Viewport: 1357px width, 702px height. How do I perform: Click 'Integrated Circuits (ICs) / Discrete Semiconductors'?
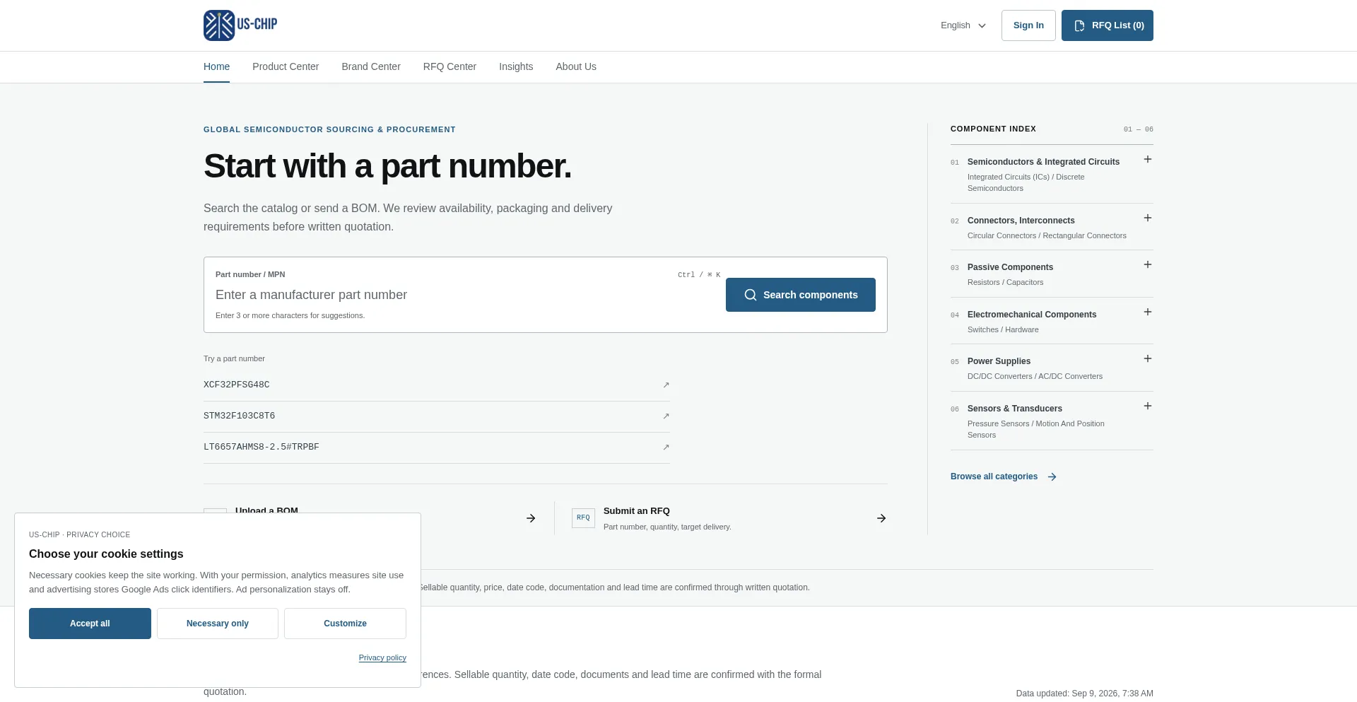coord(1026,182)
